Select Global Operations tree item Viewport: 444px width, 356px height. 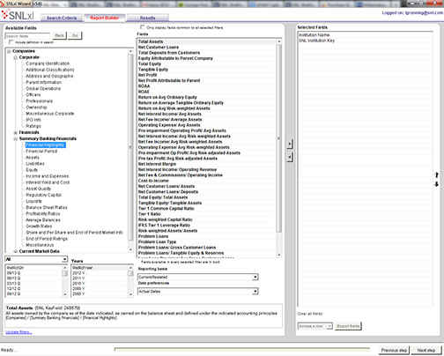tap(43, 89)
